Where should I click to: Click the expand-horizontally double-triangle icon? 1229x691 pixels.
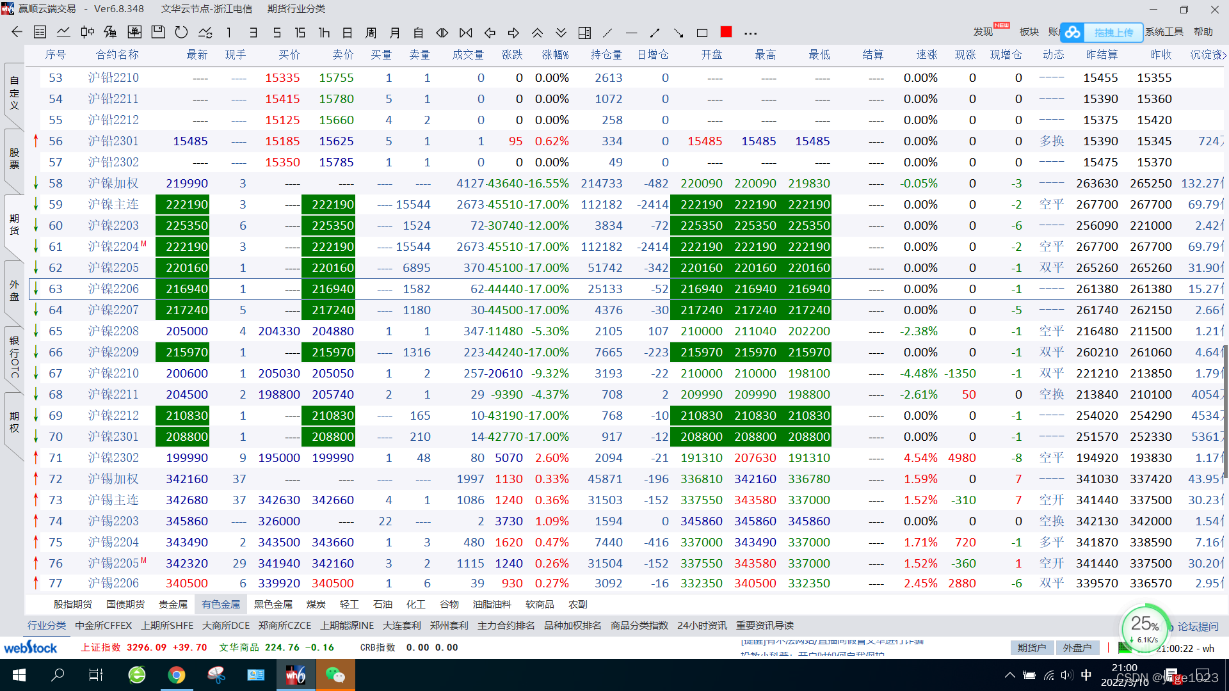[x=442, y=32]
